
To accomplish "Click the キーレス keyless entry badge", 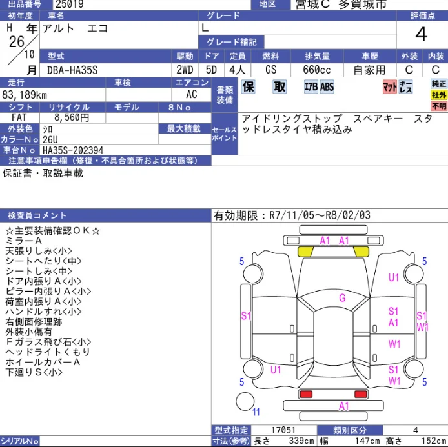I will pos(405,86).
